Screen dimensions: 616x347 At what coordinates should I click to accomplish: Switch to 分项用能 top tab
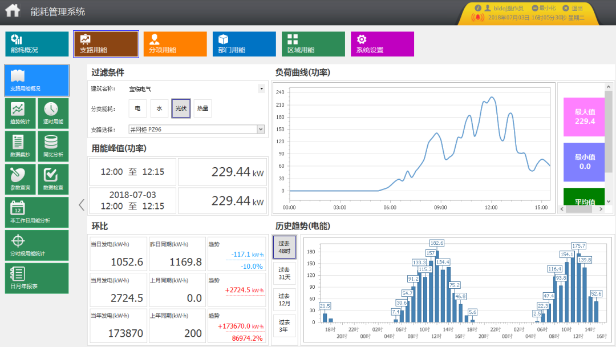click(175, 44)
